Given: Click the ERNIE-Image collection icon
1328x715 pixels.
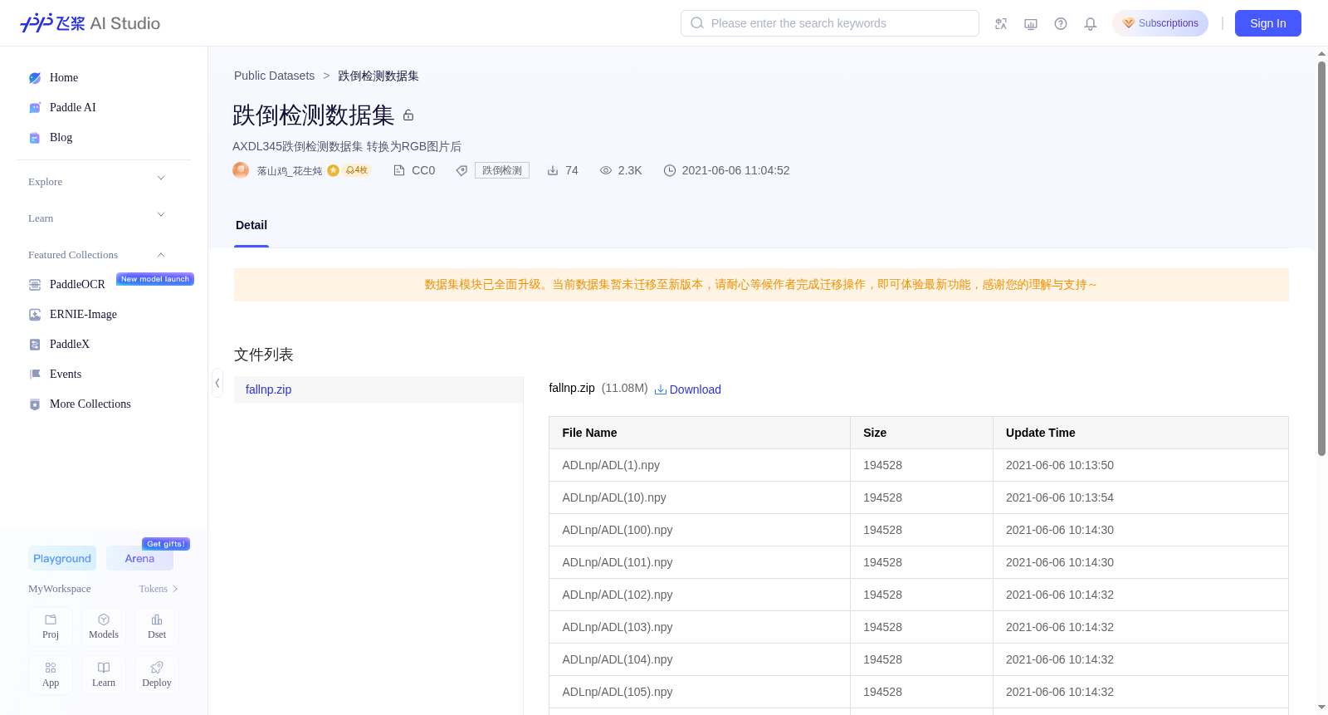Looking at the screenshot, I should 35,315.
